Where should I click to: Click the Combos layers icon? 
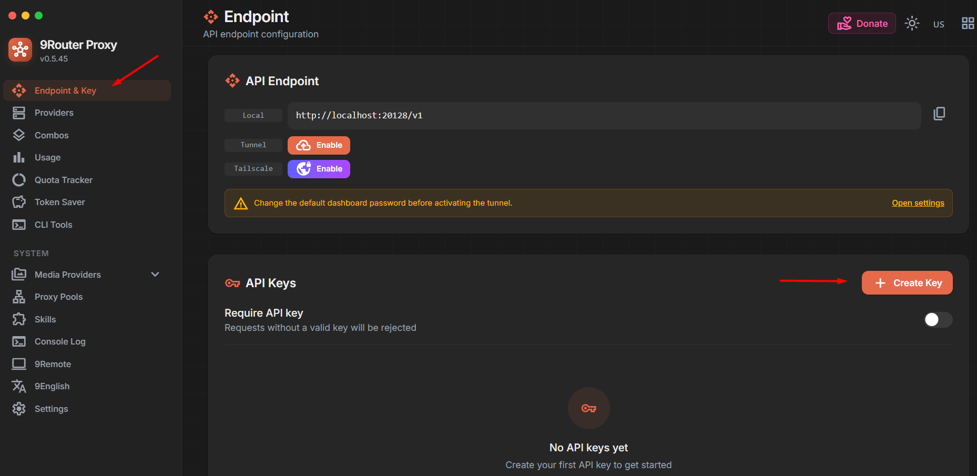(x=19, y=135)
